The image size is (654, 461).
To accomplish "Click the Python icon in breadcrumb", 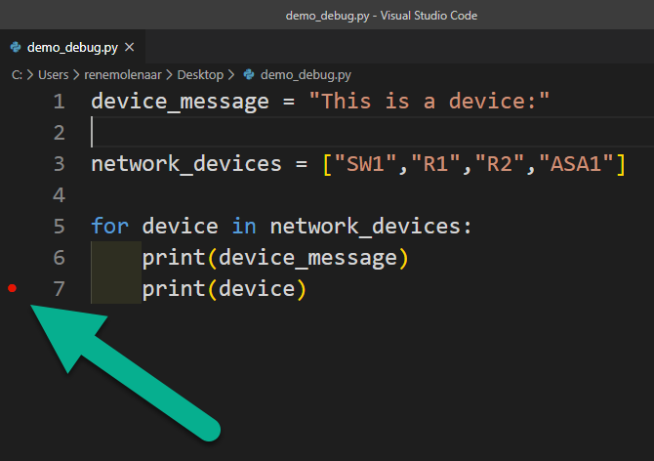I will 249,74.
